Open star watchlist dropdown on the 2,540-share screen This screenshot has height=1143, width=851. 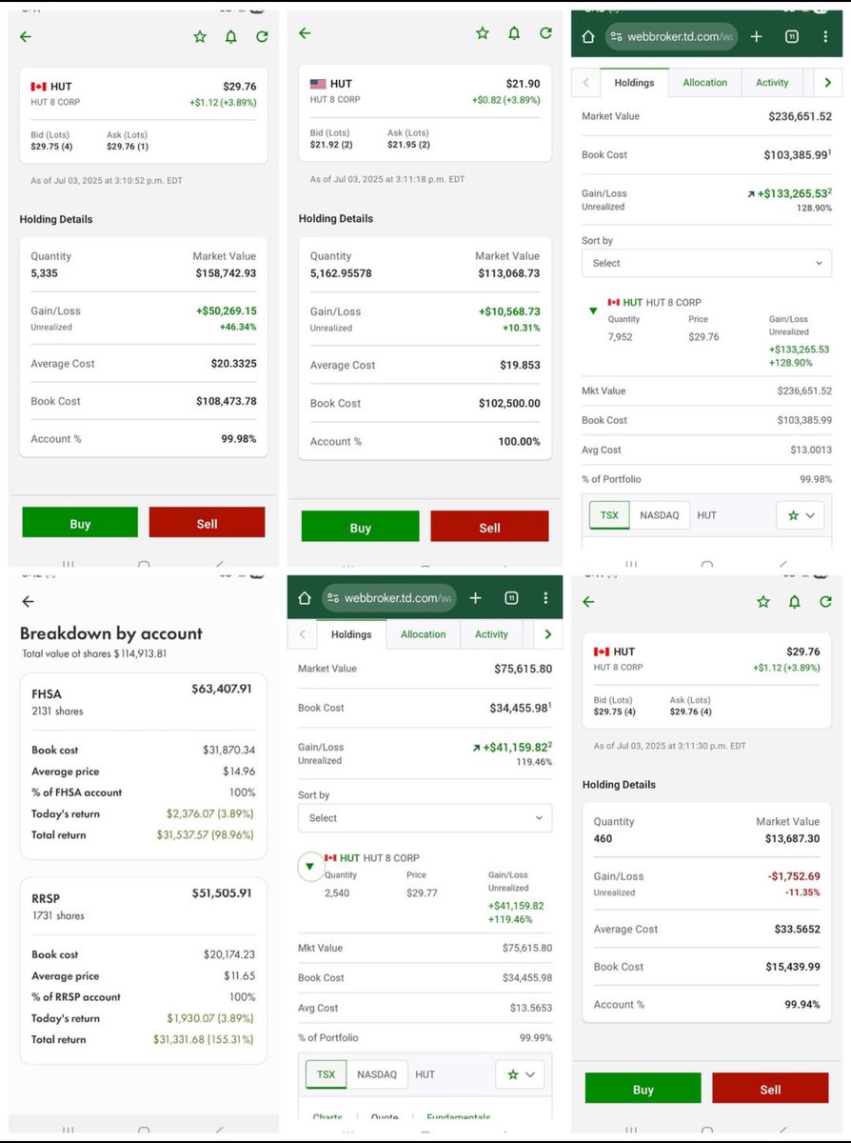click(x=520, y=1074)
